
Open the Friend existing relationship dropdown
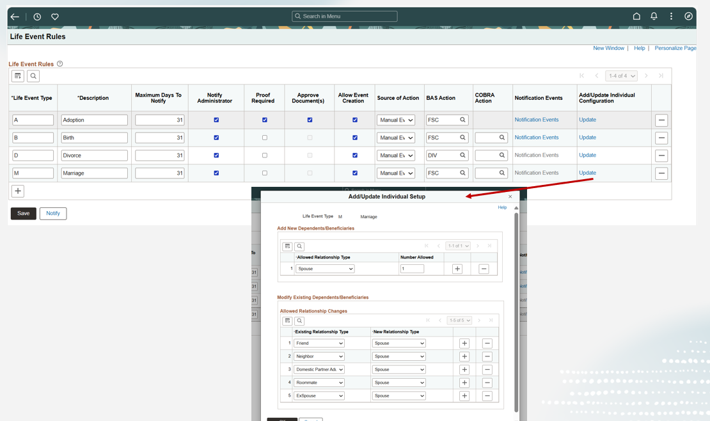coord(319,344)
